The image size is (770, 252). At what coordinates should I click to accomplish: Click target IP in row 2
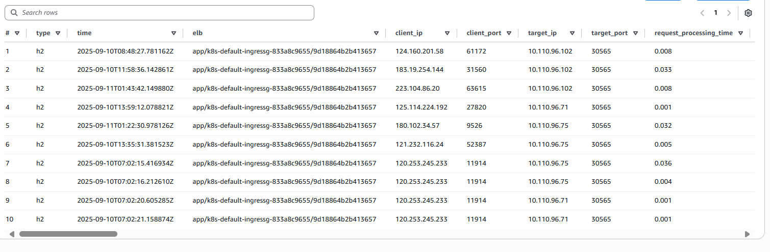(550, 70)
